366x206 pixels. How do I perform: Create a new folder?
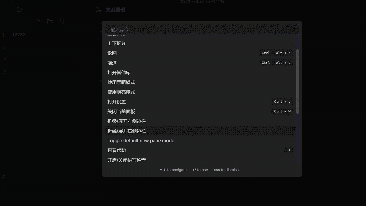[50, 22]
